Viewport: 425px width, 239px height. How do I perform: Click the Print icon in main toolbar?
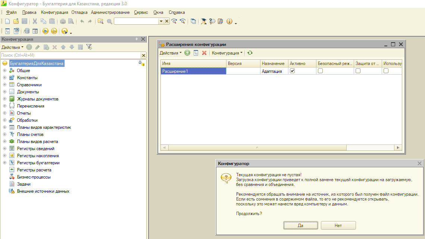click(63, 21)
